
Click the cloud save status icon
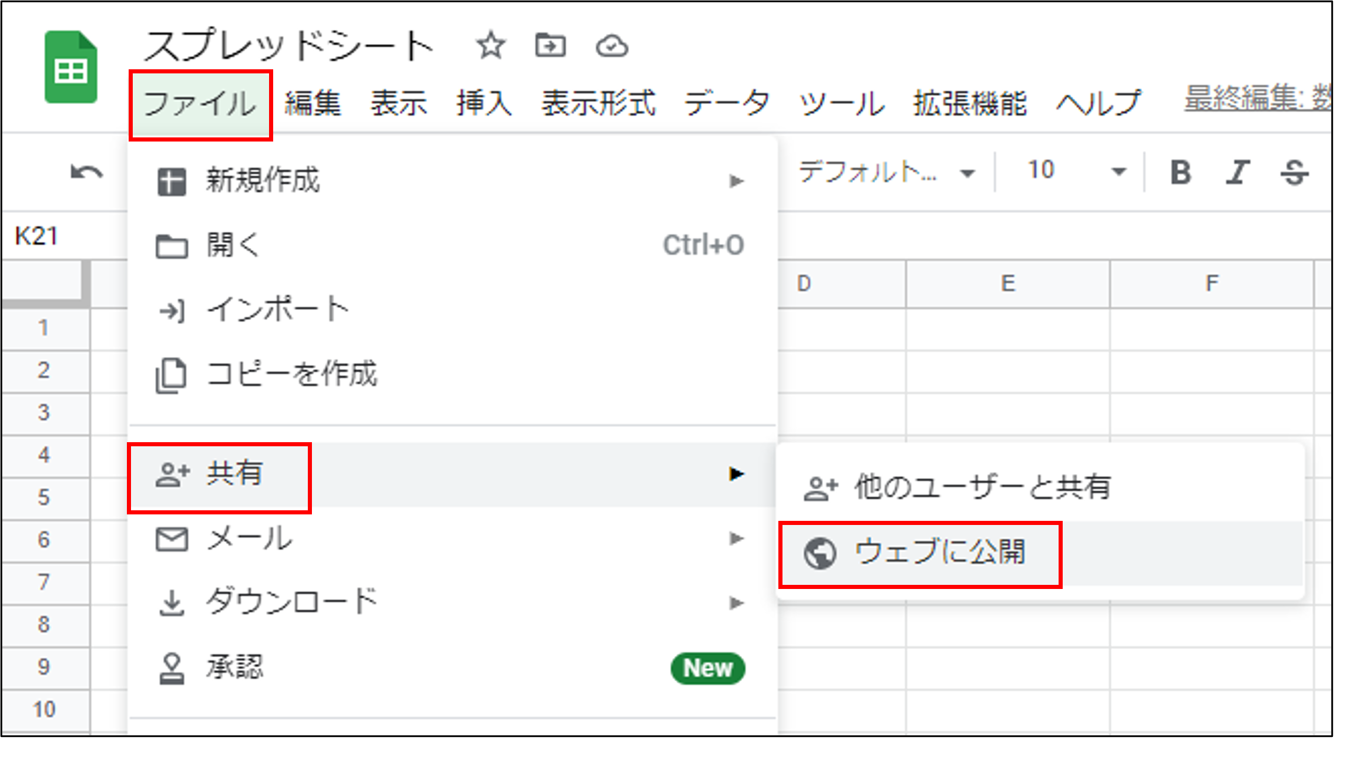pos(612,46)
